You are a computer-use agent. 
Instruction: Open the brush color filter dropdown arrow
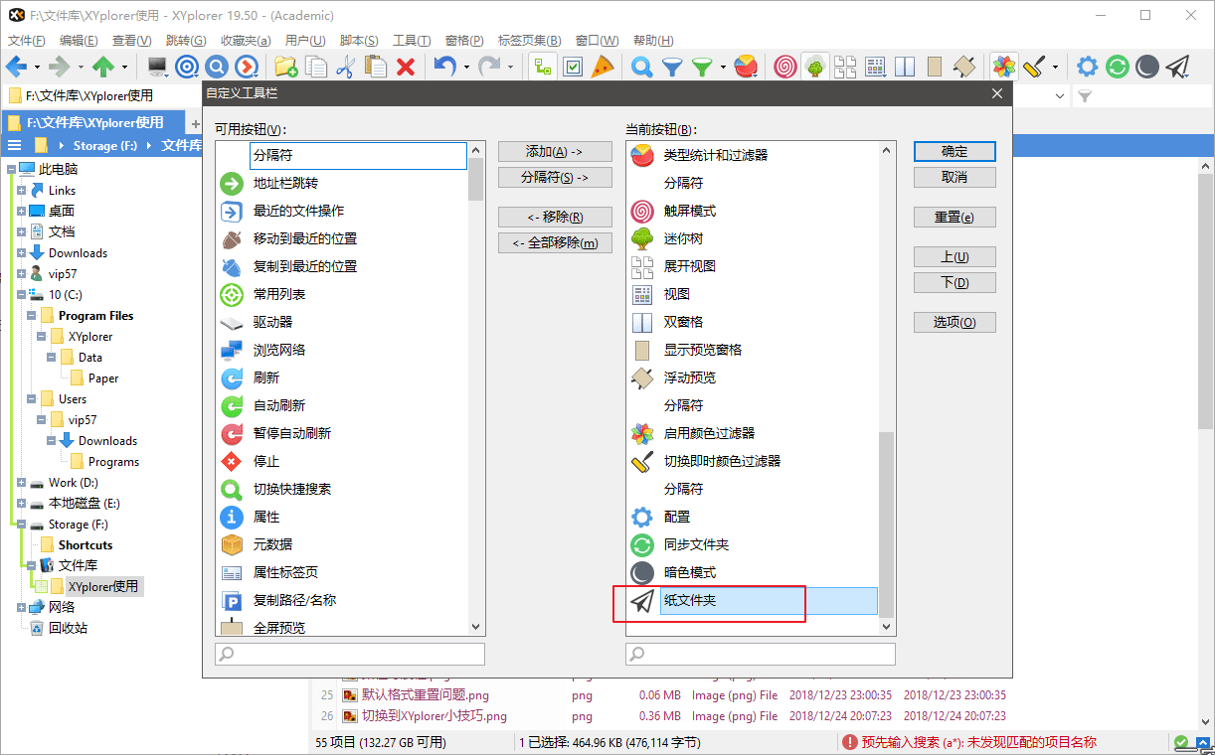tap(1055, 68)
